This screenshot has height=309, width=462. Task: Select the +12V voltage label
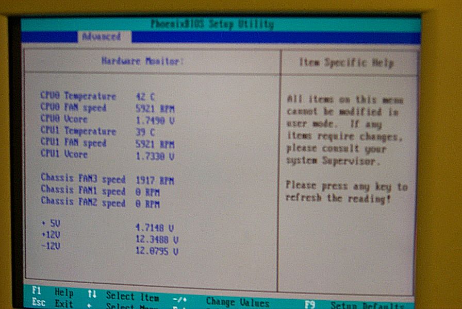click(51, 234)
